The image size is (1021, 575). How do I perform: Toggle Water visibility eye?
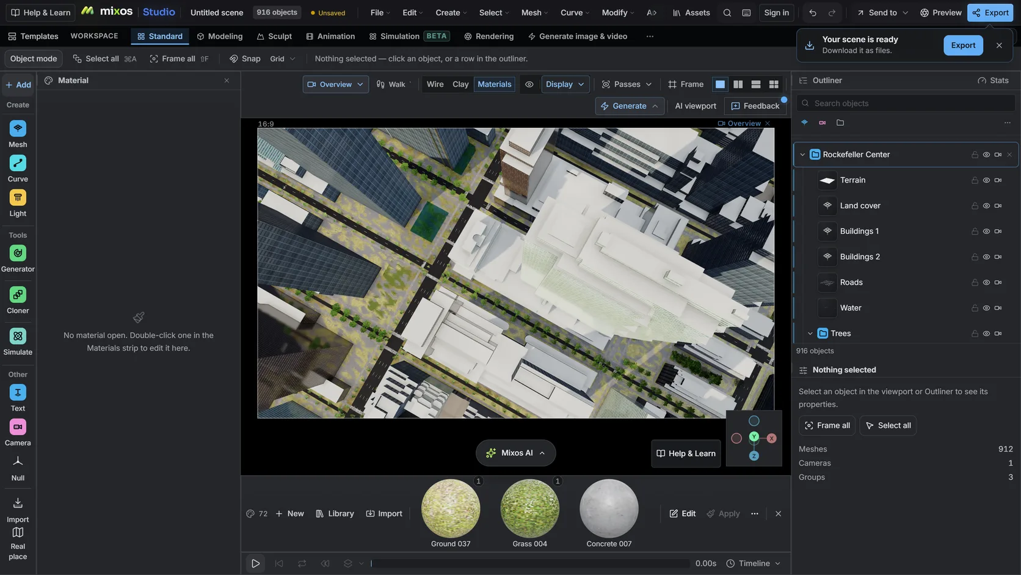(986, 308)
